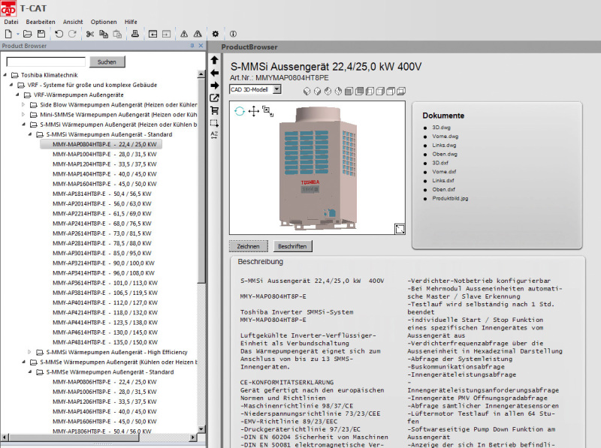Screen dimensions: 601x448
Task: Activate the rotate tool in 3D viewer
Action: click(x=240, y=111)
